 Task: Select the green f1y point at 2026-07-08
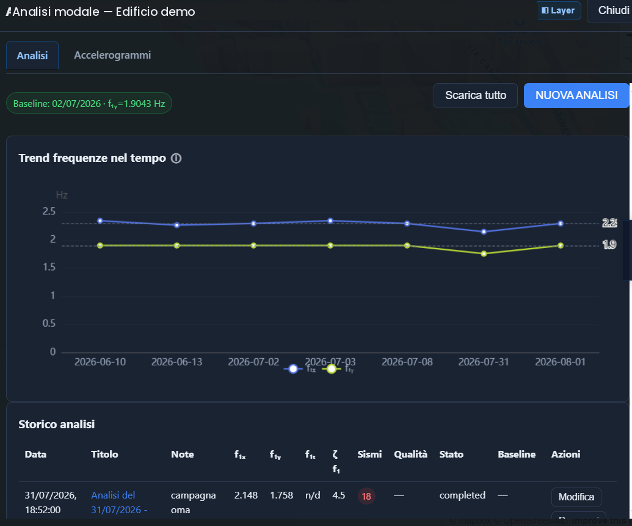[407, 246]
